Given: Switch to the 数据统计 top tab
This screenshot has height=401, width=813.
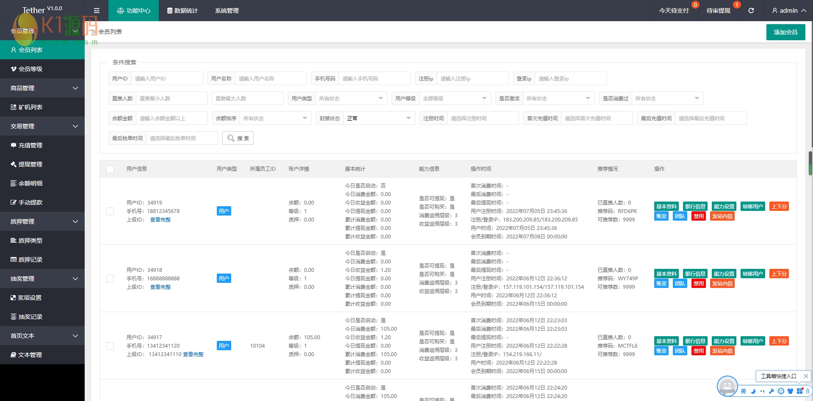Looking at the screenshot, I should (183, 11).
